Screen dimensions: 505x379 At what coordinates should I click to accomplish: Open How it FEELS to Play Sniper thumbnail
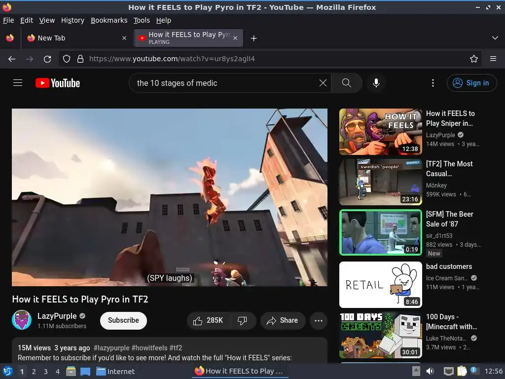[380, 132]
